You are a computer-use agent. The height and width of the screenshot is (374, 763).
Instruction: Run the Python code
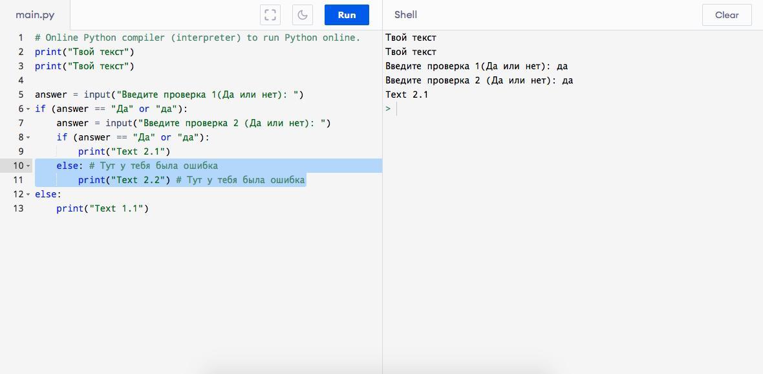(x=347, y=15)
